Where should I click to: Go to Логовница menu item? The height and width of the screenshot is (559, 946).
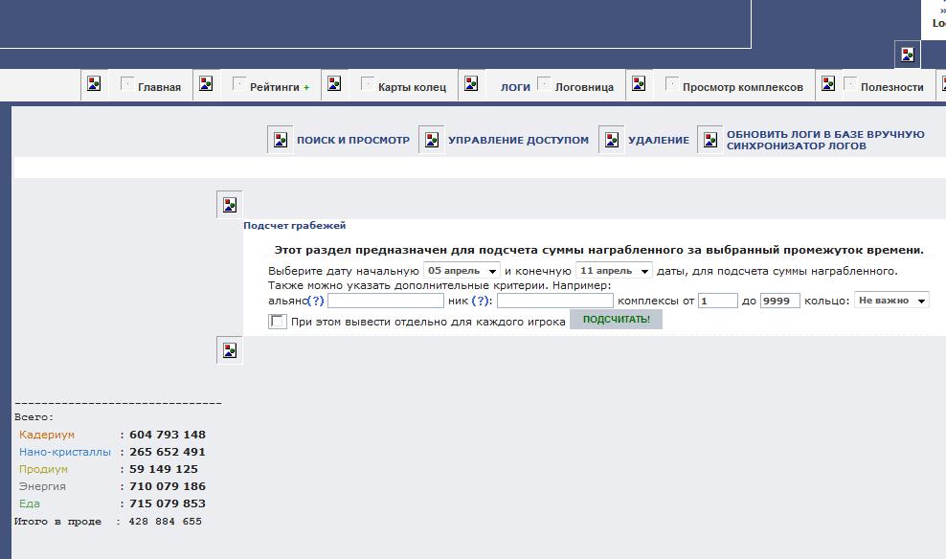(584, 87)
